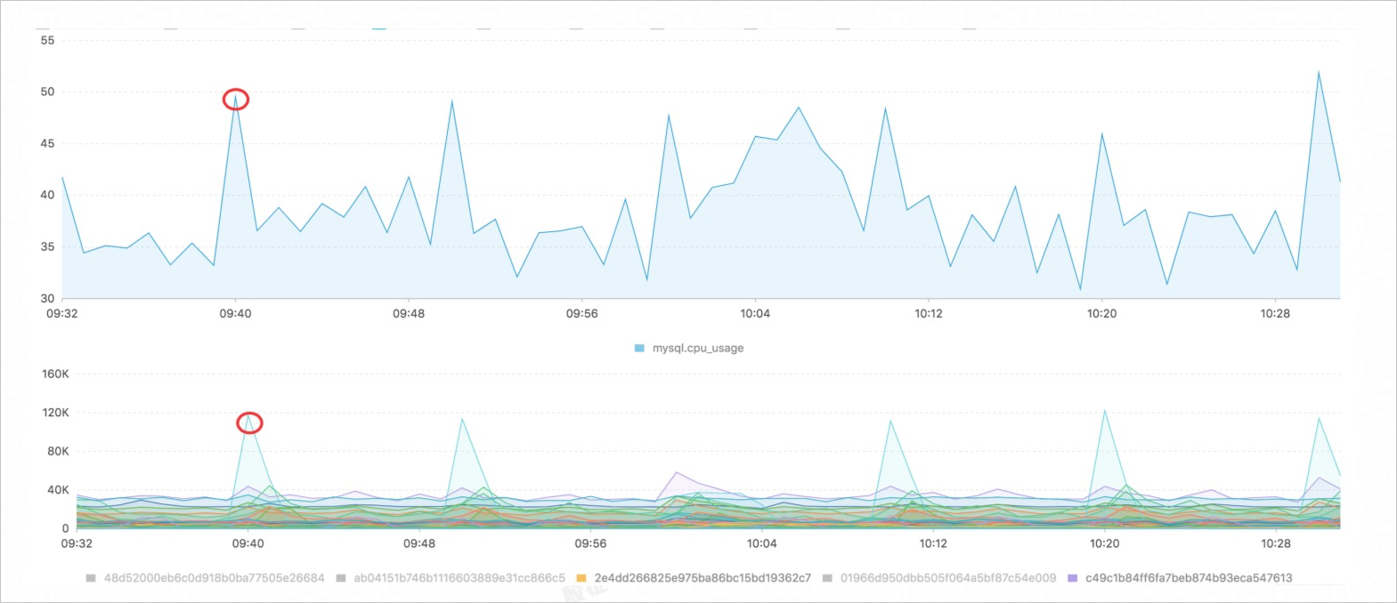Hide legend series c49c1b84ff6fa7beb874b93eca547613
Screen dimensions: 1397x603
1189,578
